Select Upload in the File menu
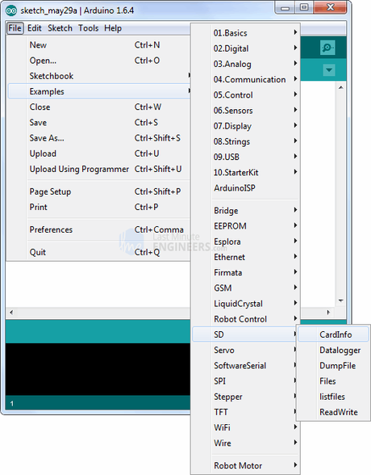The image size is (371, 475). 99,153
